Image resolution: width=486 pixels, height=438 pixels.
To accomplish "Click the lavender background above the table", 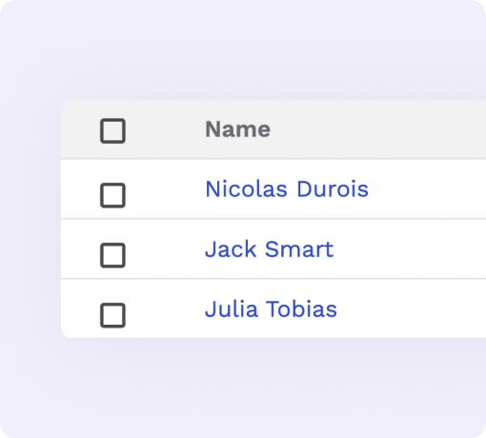I will 243,50.
